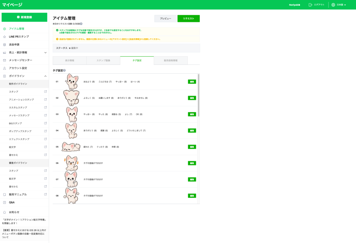Viewport: 356px width, 243px height.
Task: Click 編集 button for sticker 03
Action: [x=192, y=114]
